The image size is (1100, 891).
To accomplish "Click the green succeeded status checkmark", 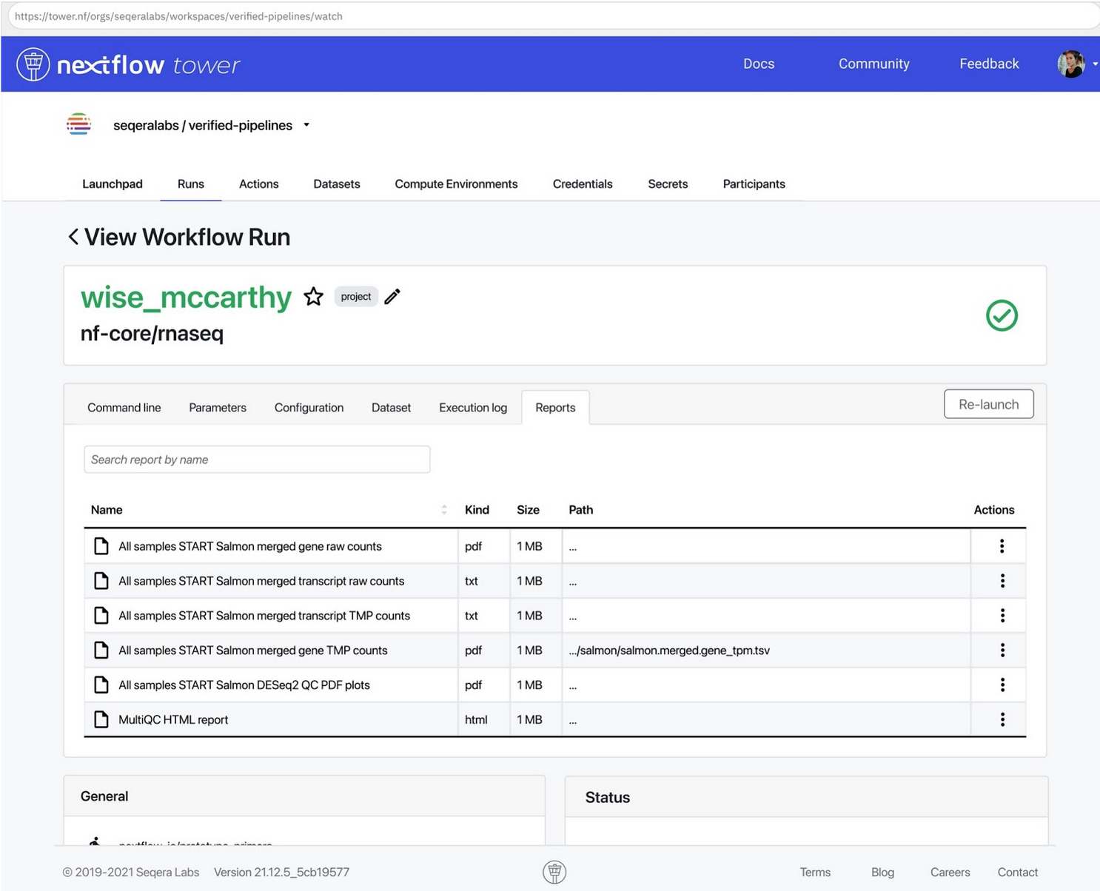I will (x=1002, y=315).
